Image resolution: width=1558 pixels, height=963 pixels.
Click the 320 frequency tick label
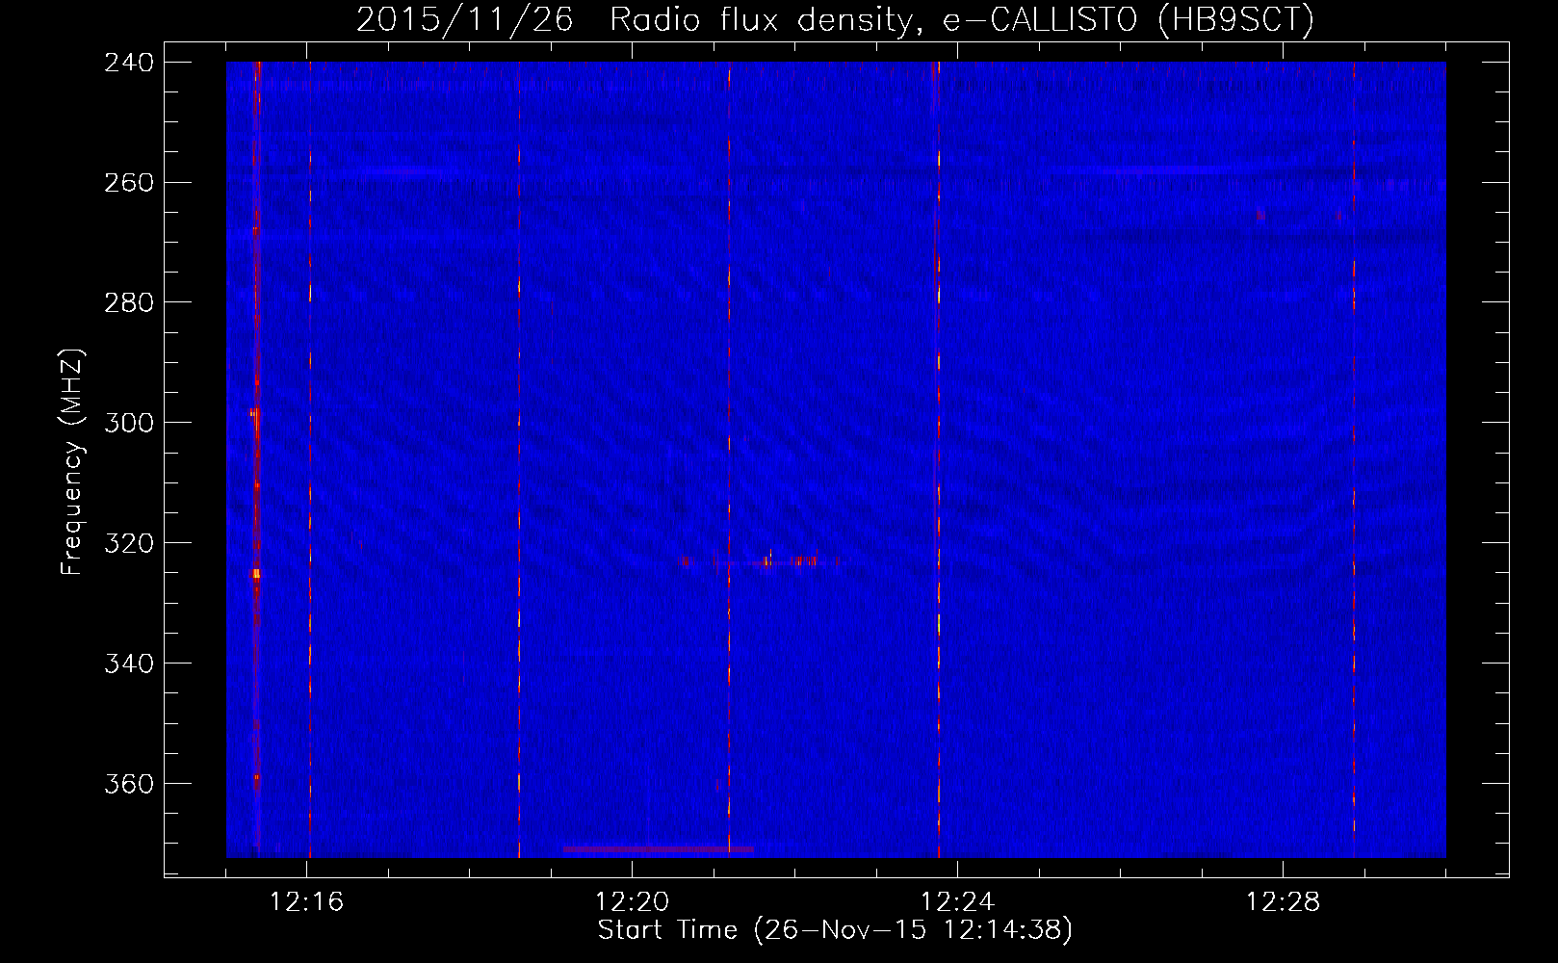pyautogui.click(x=128, y=544)
